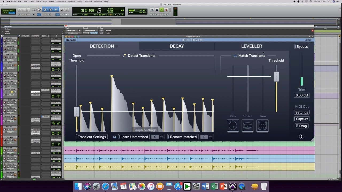342x192 pixels.
Task: Open the Grid value dropdown
Action: [146, 10]
